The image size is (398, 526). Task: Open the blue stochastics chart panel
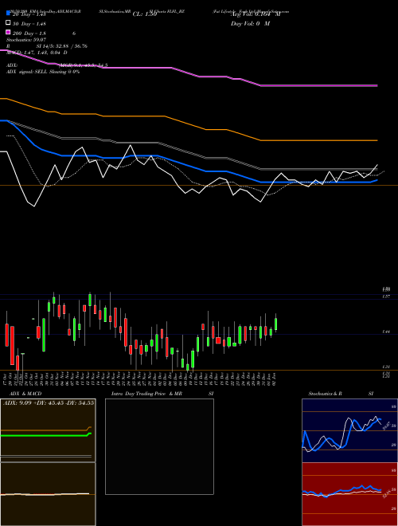[x=349, y=430]
